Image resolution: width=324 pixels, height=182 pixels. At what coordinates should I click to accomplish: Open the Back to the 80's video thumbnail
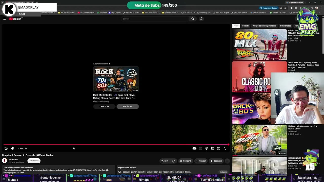point(251,109)
